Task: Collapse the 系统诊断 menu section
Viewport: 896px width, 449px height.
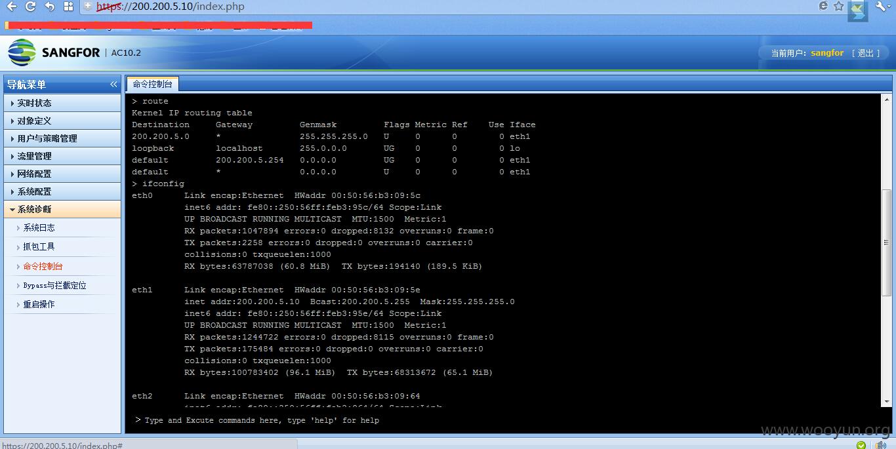Action: click(x=62, y=209)
